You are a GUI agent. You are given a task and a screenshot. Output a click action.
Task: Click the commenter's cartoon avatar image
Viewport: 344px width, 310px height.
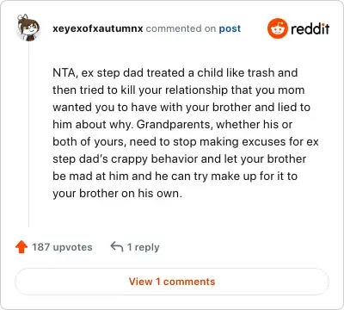pos(28,28)
